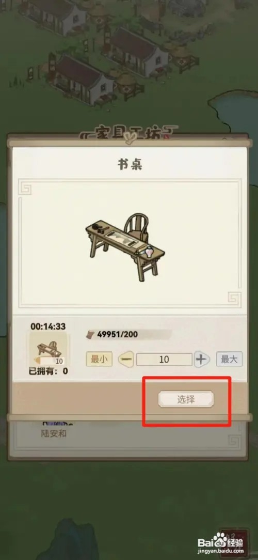The width and height of the screenshot is (258, 560).
Task: Click the quantity field showing 10
Action: coord(164,359)
